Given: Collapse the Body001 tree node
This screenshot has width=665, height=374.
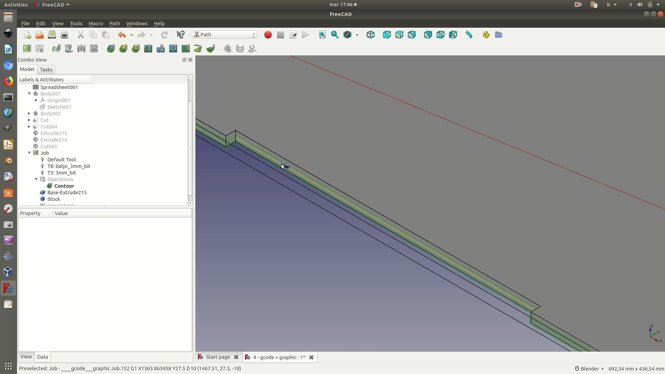Looking at the screenshot, I should pyautogui.click(x=29, y=93).
